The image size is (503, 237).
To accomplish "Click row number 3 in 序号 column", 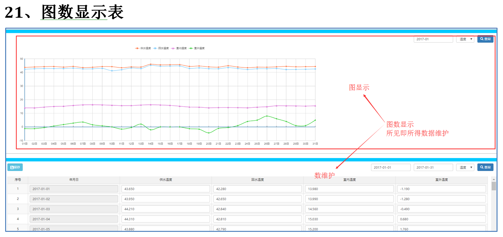I will [x=18, y=209].
